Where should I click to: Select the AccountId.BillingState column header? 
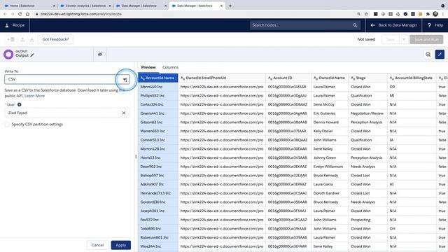412,78
